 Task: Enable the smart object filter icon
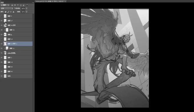coord(23,5)
